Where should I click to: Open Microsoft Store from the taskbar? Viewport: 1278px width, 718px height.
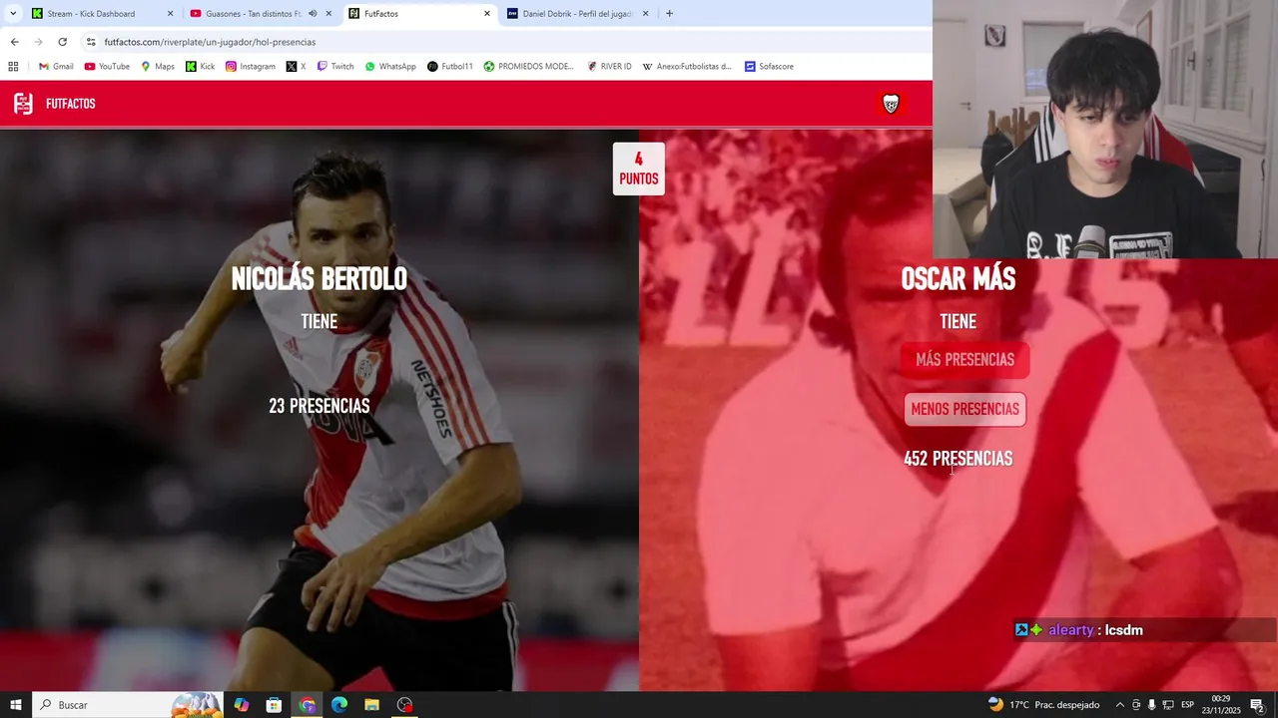[x=274, y=705]
